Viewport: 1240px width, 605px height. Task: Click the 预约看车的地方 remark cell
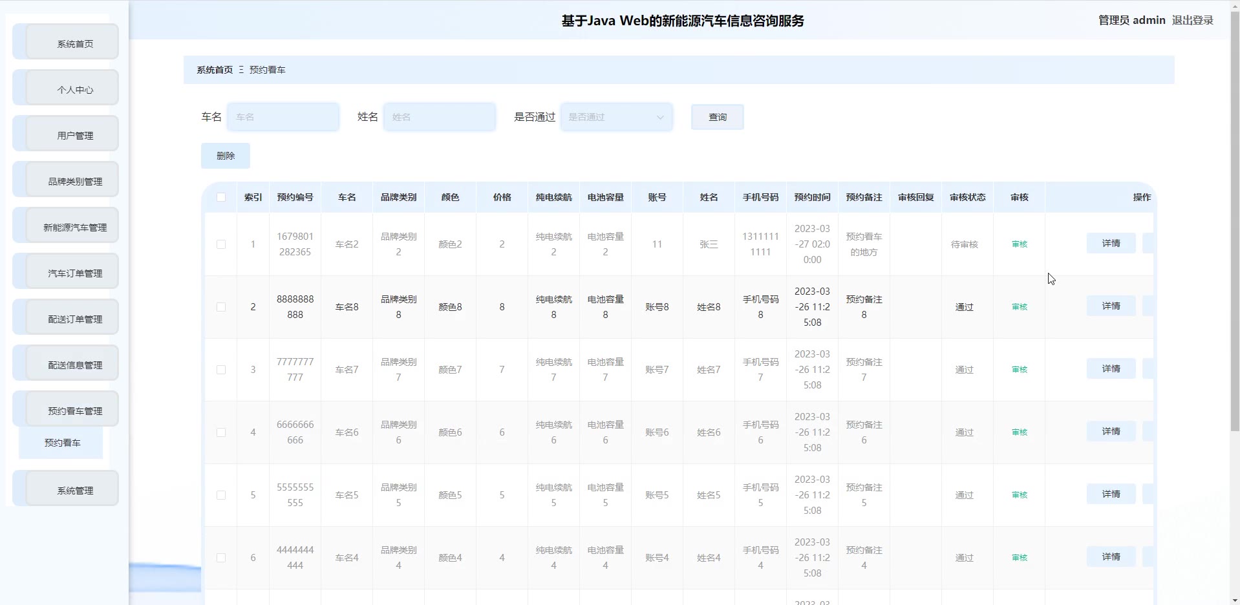click(x=864, y=244)
